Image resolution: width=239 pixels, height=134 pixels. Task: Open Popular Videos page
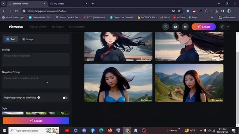(38, 27)
